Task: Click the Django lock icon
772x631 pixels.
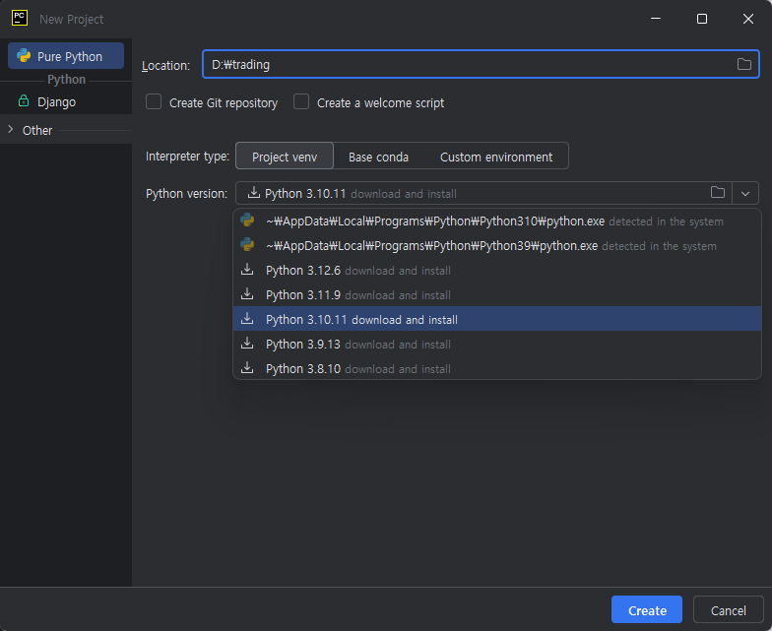Action: 24,100
